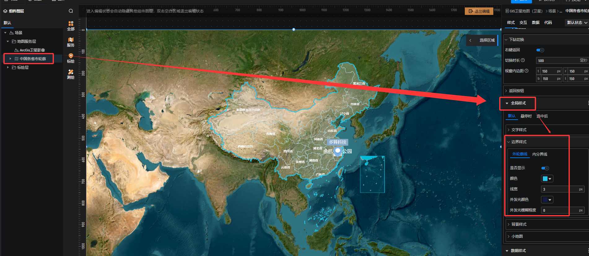Viewport: 589px width, 256px height.
Task: Open the layer search magnifier icon
Action: tap(71, 11)
